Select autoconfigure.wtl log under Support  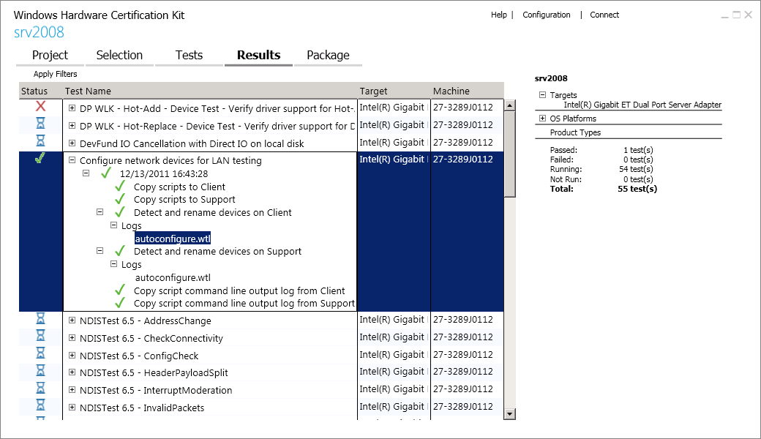(x=173, y=277)
